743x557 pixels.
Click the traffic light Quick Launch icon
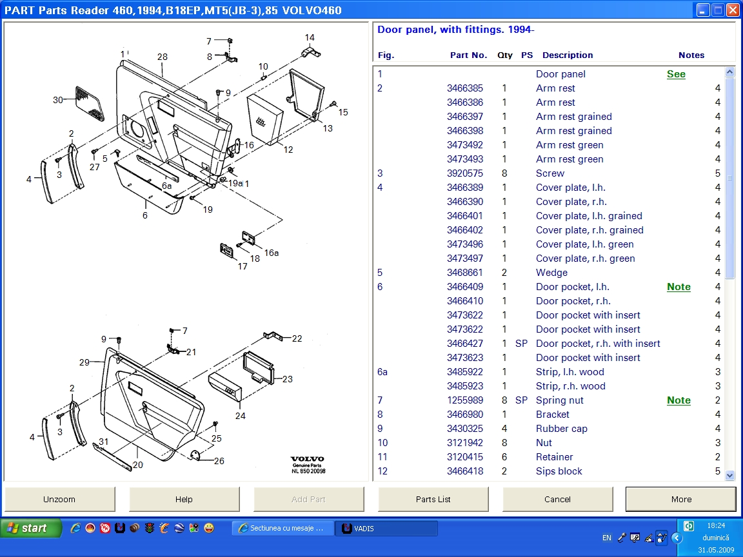coord(150,528)
